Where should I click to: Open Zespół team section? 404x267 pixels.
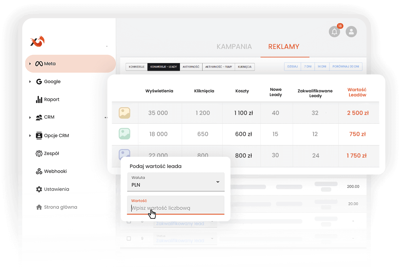click(x=51, y=154)
